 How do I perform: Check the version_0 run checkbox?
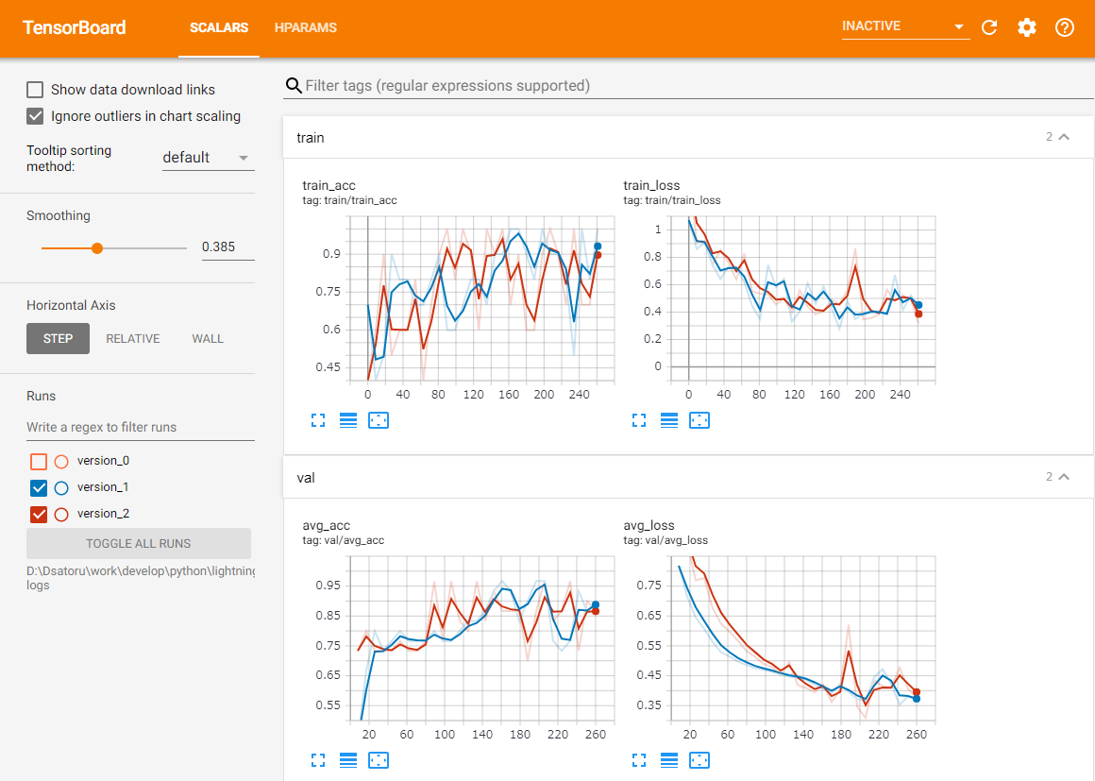point(39,461)
